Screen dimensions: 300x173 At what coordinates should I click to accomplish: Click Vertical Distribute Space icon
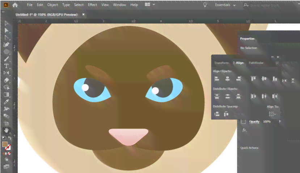[x=216, y=114]
